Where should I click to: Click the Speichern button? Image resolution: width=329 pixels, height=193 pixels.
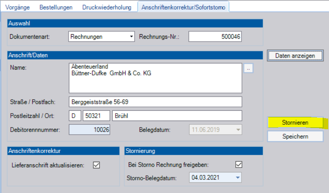click(x=294, y=136)
